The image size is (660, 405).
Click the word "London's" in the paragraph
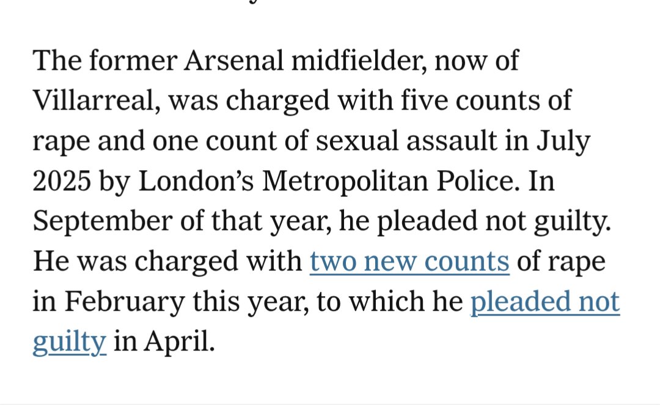coord(196,181)
